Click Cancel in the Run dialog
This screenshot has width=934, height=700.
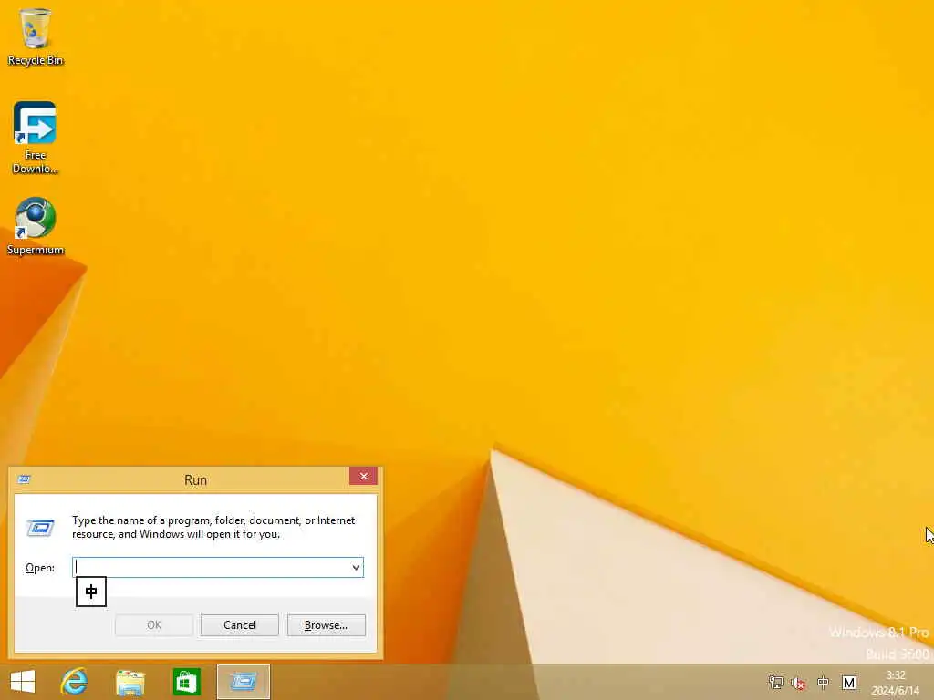point(240,625)
